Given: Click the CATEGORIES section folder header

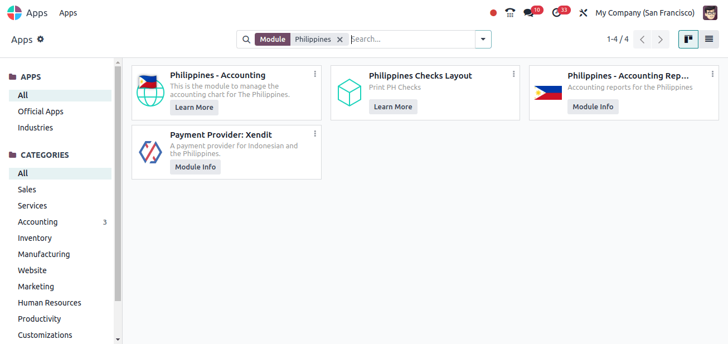Looking at the screenshot, I should pos(39,155).
